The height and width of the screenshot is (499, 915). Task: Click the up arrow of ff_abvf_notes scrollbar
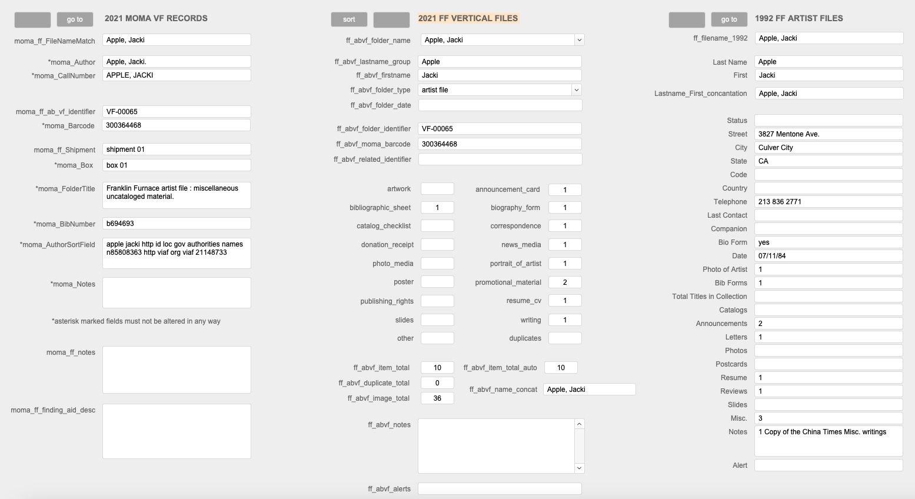[580, 424]
